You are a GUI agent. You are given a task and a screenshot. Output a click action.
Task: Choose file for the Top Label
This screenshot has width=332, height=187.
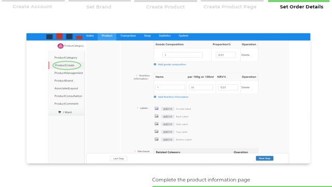click(168, 132)
